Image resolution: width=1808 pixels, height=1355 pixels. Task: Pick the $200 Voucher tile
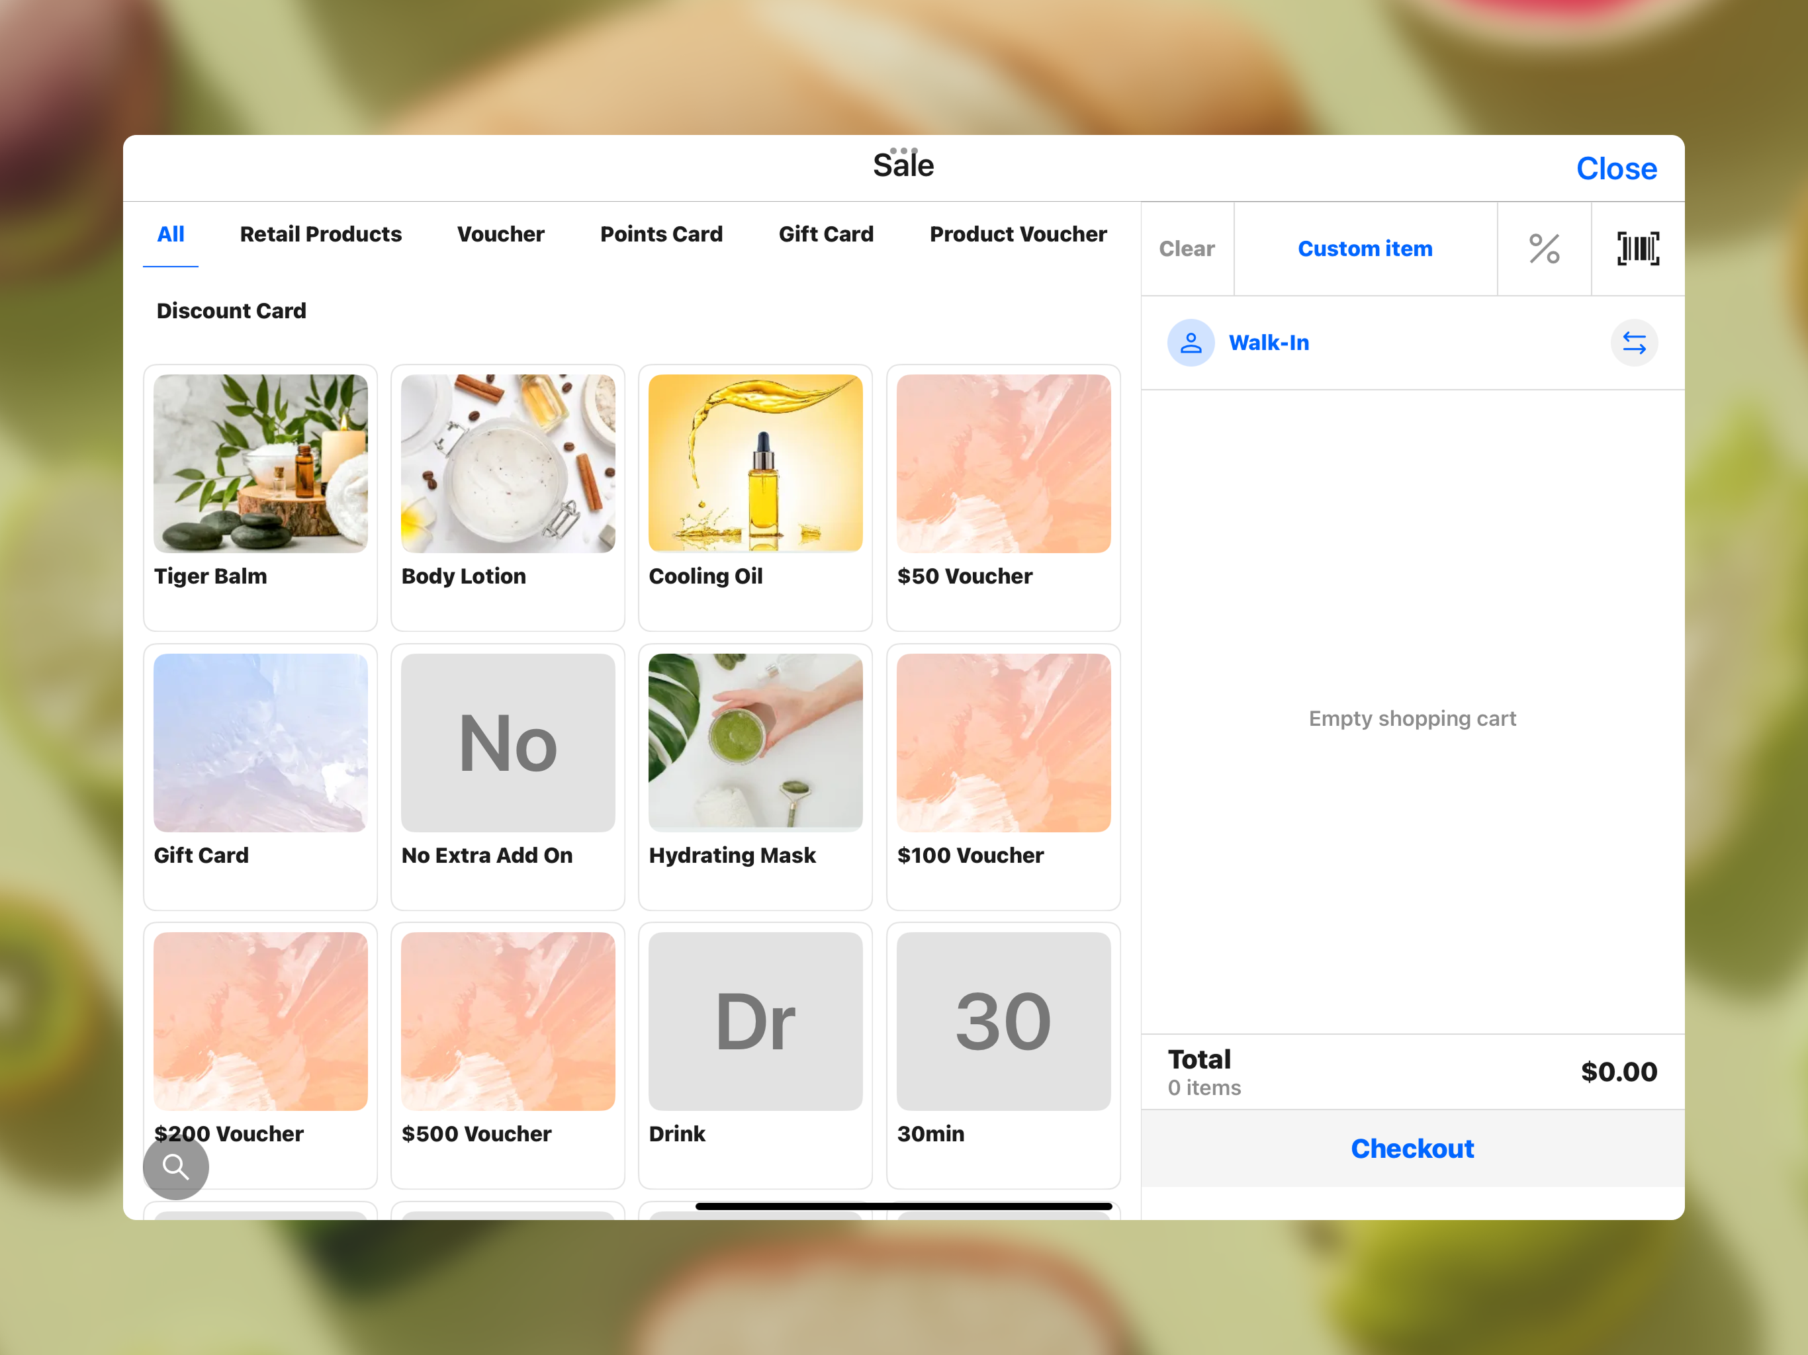tap(261, 1055)
